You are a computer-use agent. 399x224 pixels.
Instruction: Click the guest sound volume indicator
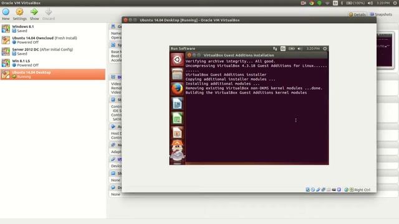(300, 49)
